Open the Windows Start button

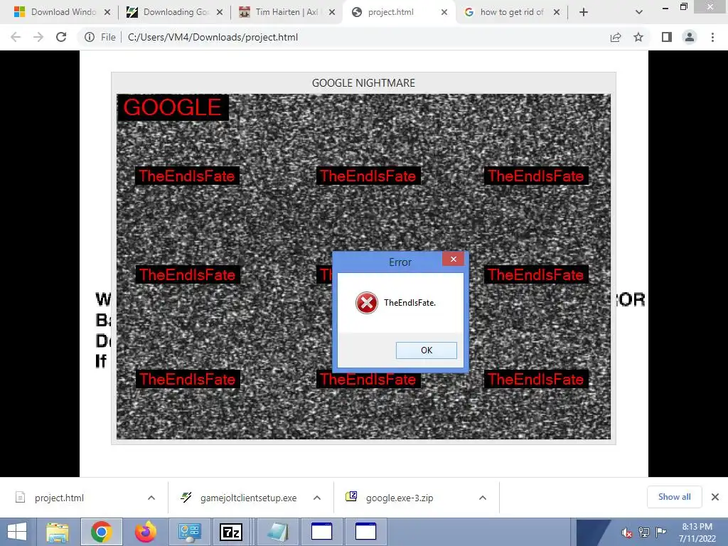[x=17, y=532]
